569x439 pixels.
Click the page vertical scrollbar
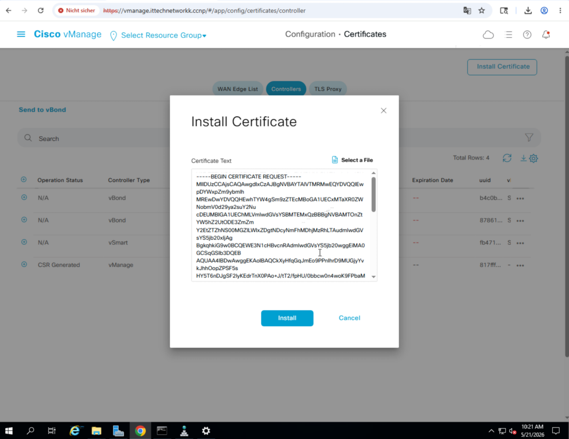tap(567, 206)
